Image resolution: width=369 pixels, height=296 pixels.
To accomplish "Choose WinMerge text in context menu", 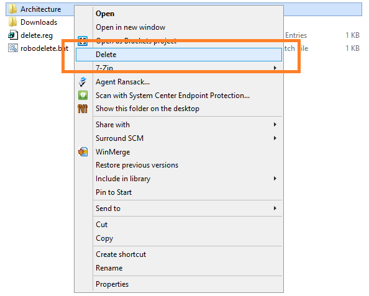I will point(112,152).
